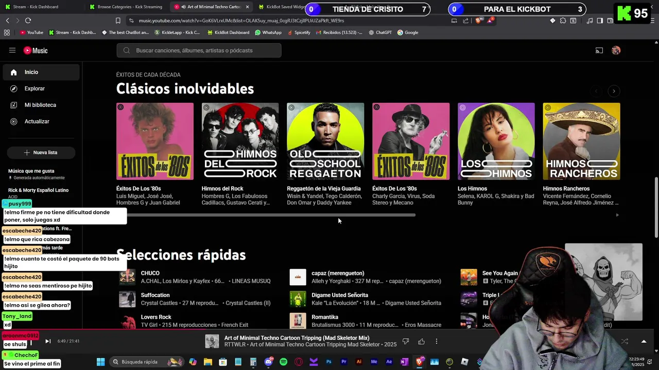Open Himnos Rancheros playlist cover
The height and width of the screenshot is (370, 659).
[x=581, y=141]
